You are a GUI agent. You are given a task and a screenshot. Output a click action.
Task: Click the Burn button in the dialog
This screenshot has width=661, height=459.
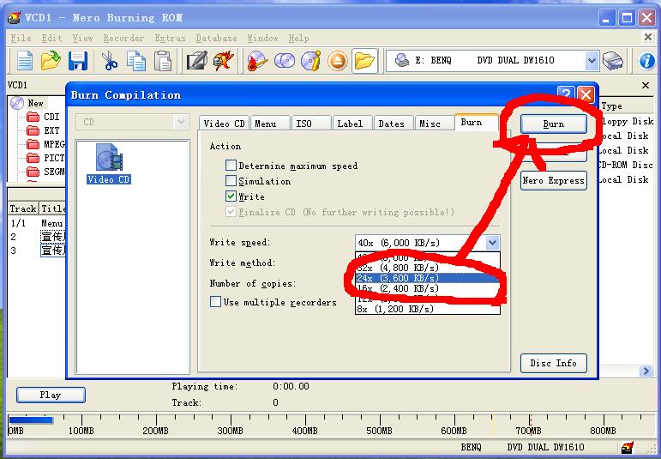[554, 124]
